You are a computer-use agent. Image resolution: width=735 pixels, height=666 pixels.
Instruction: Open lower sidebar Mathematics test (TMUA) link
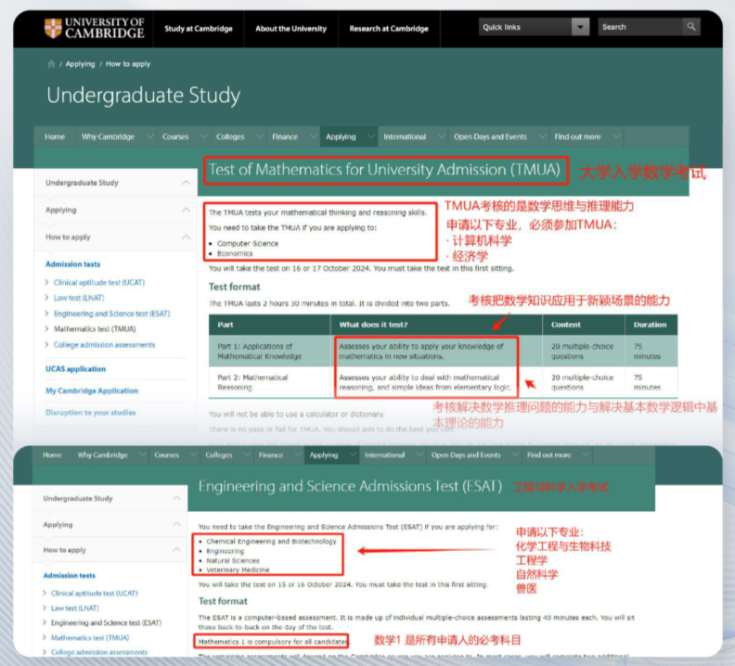90,637
